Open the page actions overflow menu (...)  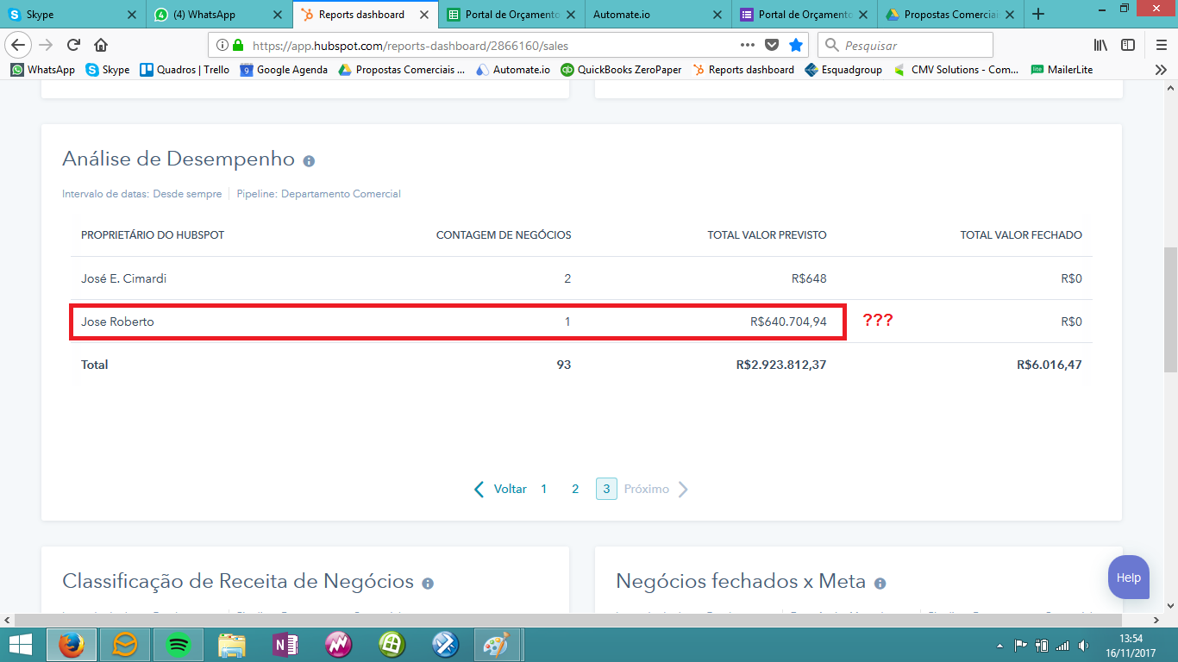point(745,45)
